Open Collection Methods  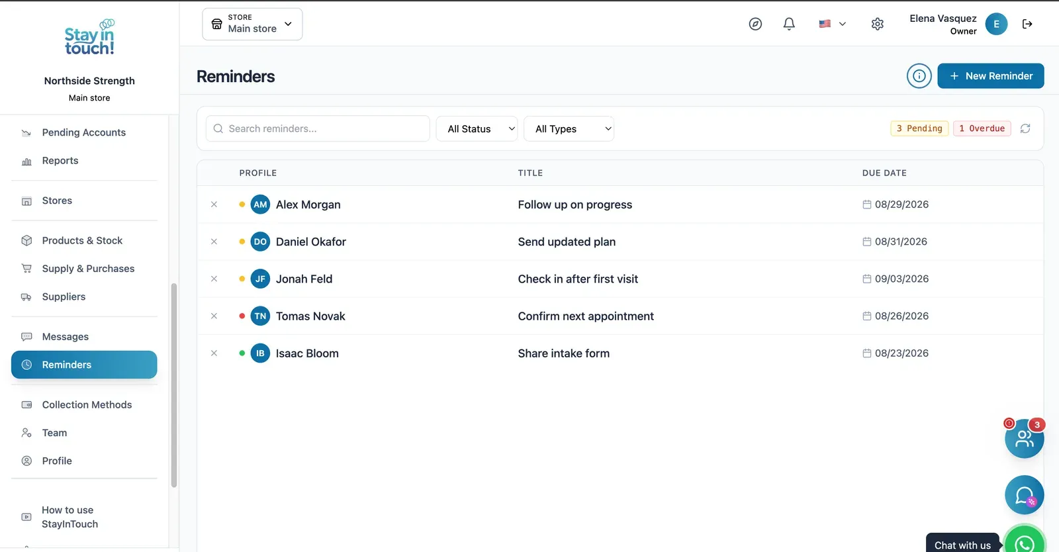(x=84, y=405)
